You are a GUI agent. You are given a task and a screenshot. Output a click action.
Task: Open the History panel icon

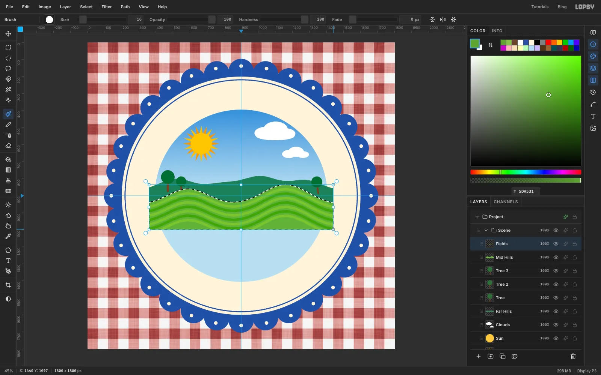[x=593, y=92]
